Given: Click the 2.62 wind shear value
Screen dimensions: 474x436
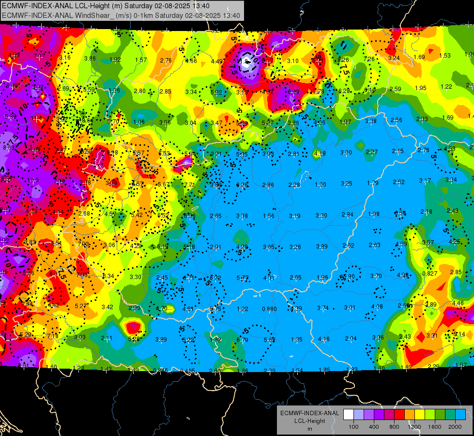Looking at the screenshot, I should tap(348, 246).
